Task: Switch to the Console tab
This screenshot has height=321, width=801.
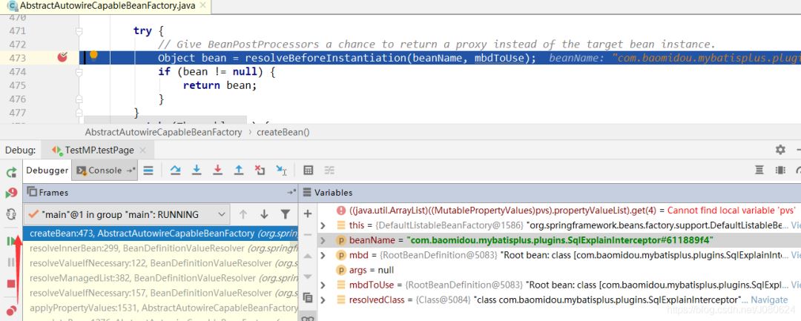Action: (105, 170)
